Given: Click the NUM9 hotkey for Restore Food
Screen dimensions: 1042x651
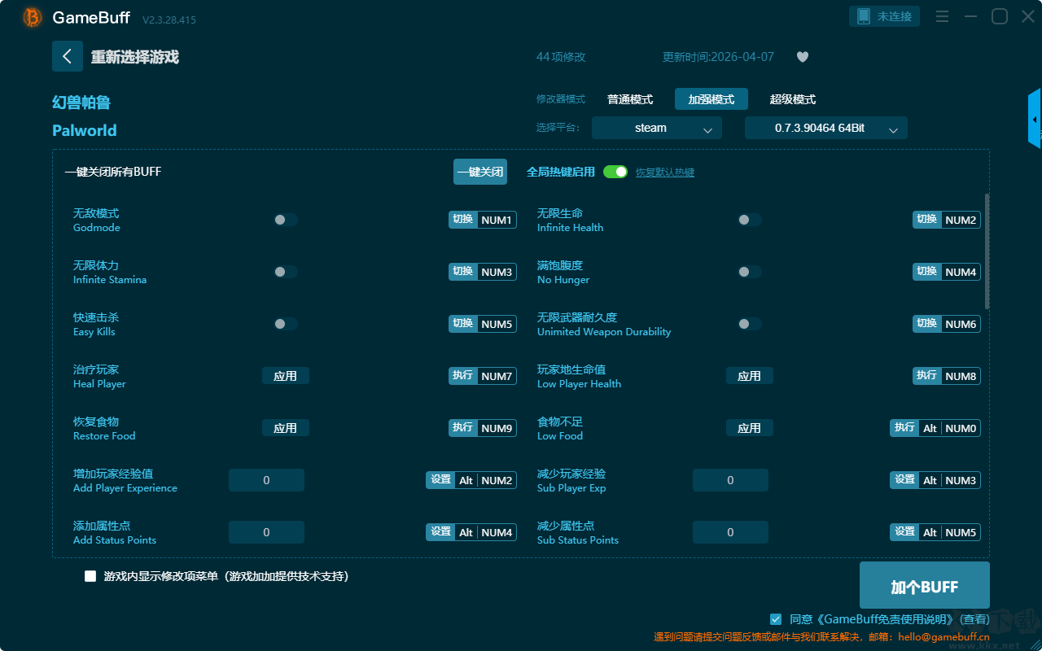Looking at the screenshot, I should pyautogui.click(x=483, y=428).
